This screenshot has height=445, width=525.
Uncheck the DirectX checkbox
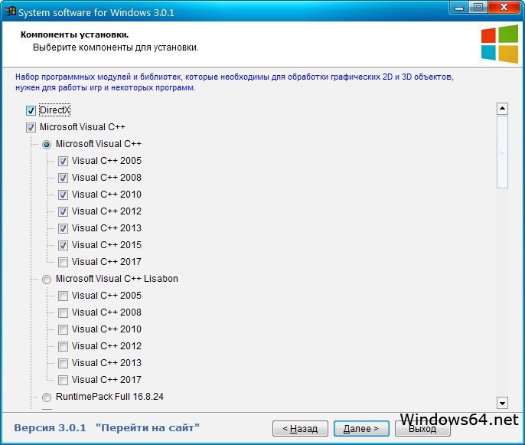31,110
